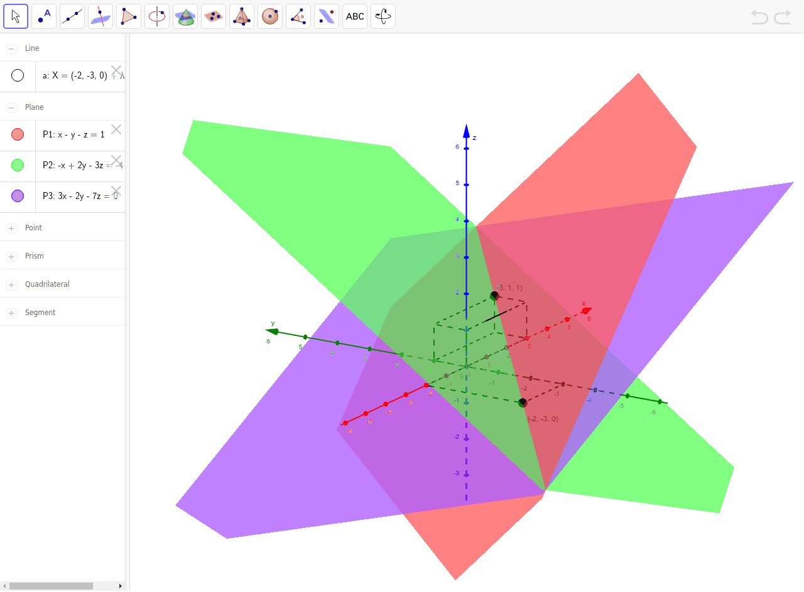Activate the Perpendicular Line tool
The width and height of the screenshot is (804, 592).
click(x=100, y=16)
